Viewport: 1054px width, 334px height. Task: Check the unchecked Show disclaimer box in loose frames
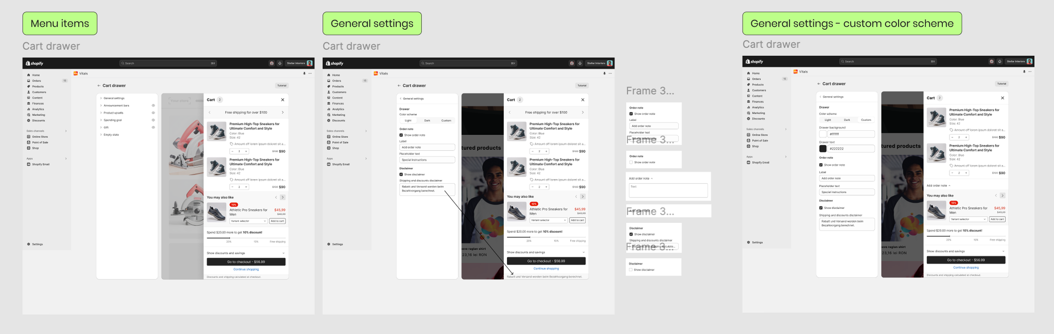pos(630,270)
